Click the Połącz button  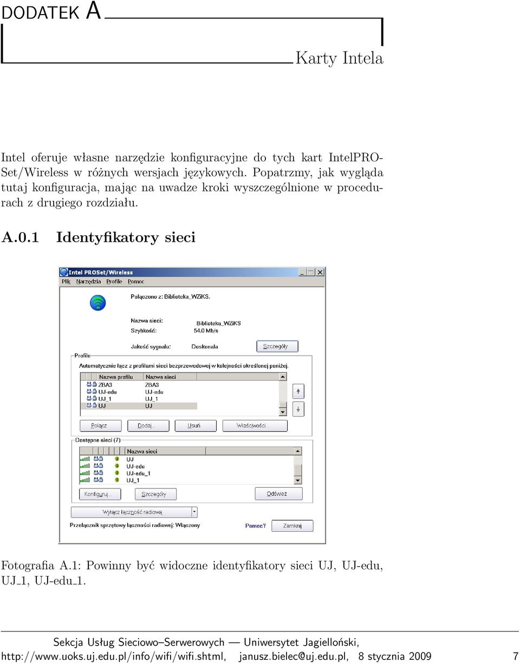click(x=100, y=426)
